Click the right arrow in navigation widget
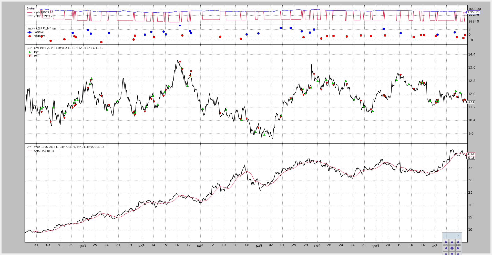Image resolution: width=492 pixels, height=255 pixels. tap(458, 248)
